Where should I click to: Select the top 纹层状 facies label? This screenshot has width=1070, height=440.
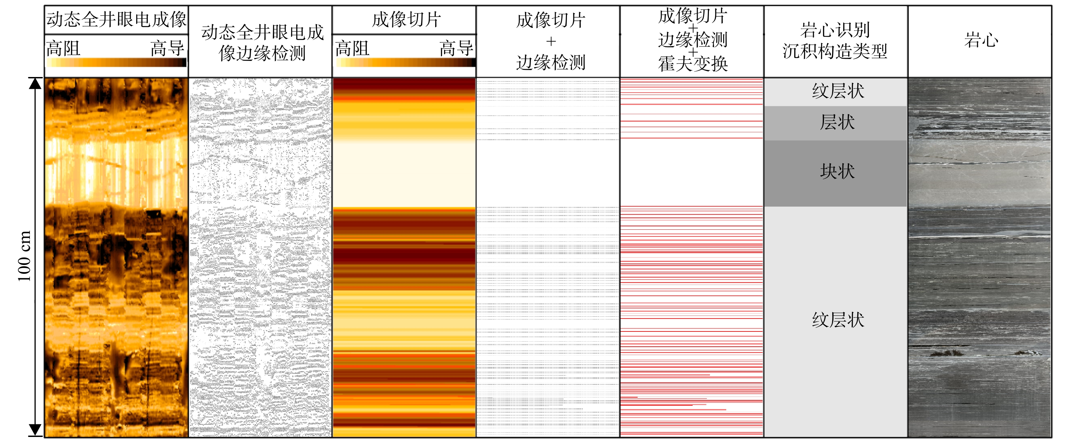(x=838, y=91)
